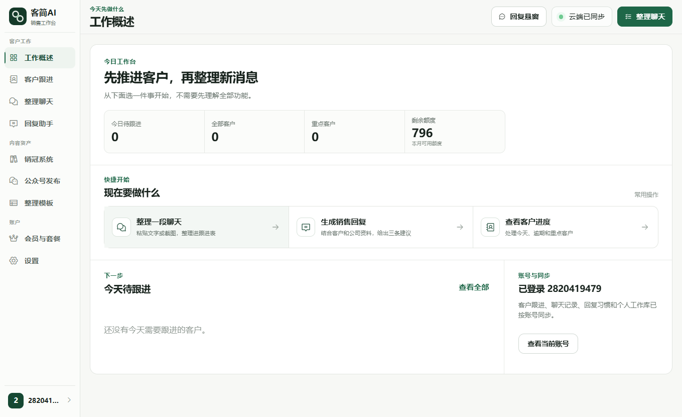Open 会员与套餐 in the sidebar
682x417 pixels.
(40, 239)
